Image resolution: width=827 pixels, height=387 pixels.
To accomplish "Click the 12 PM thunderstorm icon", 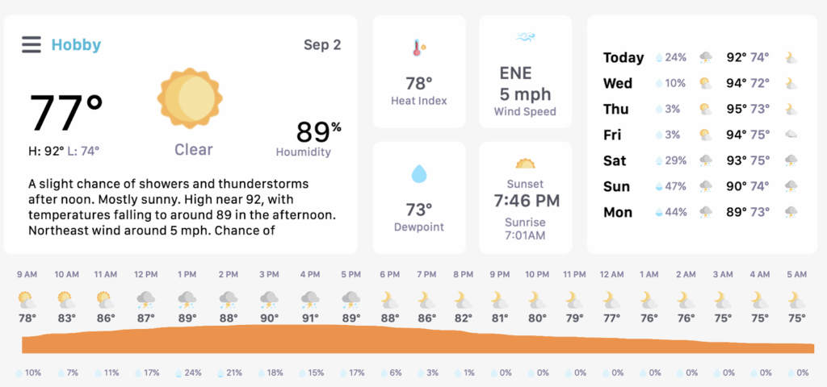I will [x=145, y=300].
